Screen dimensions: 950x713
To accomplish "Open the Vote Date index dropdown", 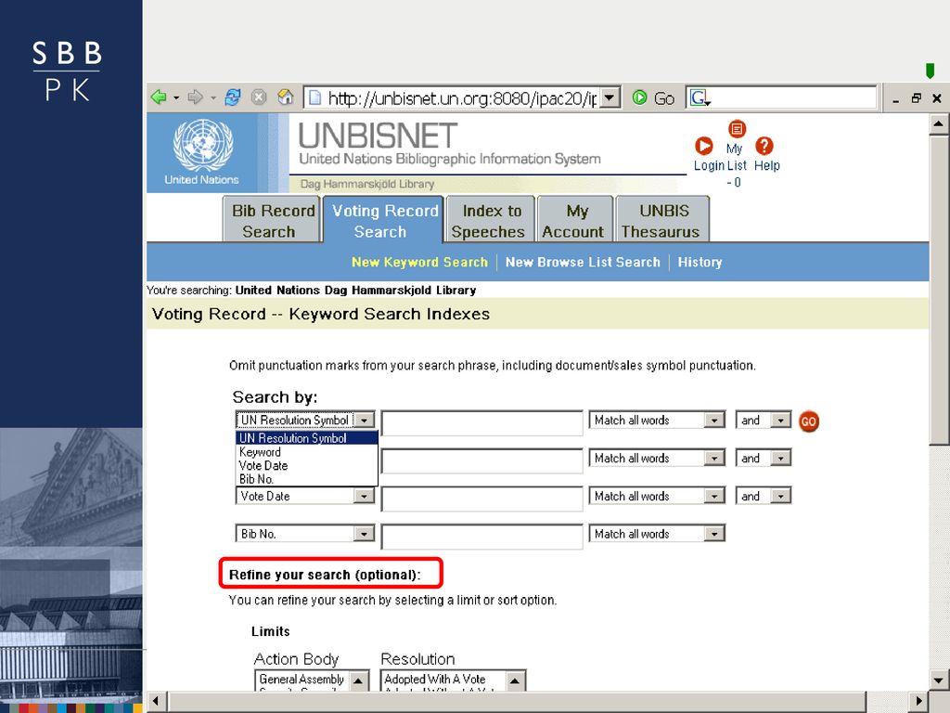I will tap(364, 496).
